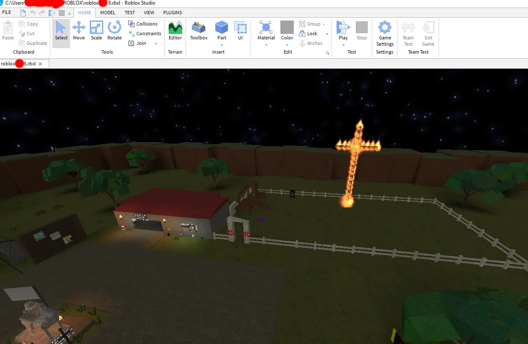Image resolution: width=528 pixels, height=344 pixels.
Task: Switch to the TEST ribbon tab
Action: (130, 13)
